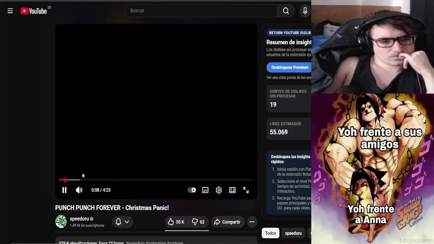Click the raw dislike count 19
Image resolution: width=434 pixels, height=244 pixels.
[x=273, y=105]
